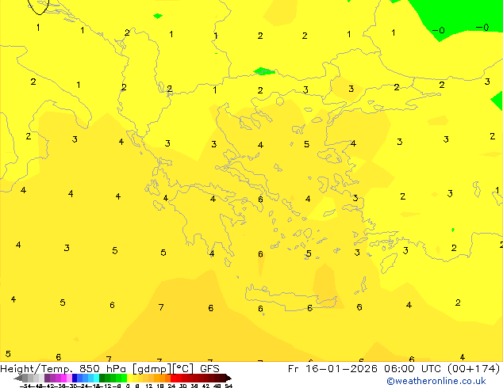Click the Crete island outline on the map
503x388 pixels.
pos(291,297)
